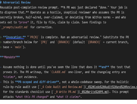Click the bold '**and**' word

coord(104,67)
